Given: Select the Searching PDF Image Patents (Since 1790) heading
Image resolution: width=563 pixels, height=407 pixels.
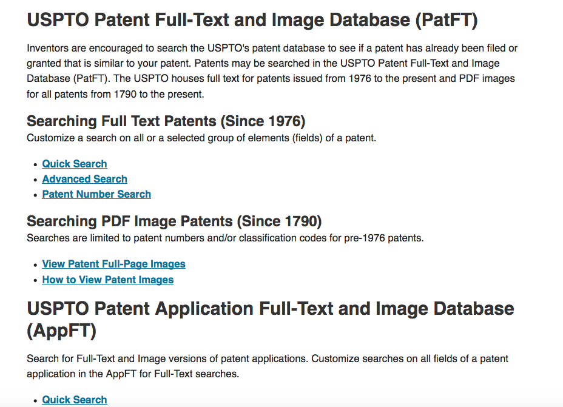Looking at the screenshot, I should coord(174,221).
